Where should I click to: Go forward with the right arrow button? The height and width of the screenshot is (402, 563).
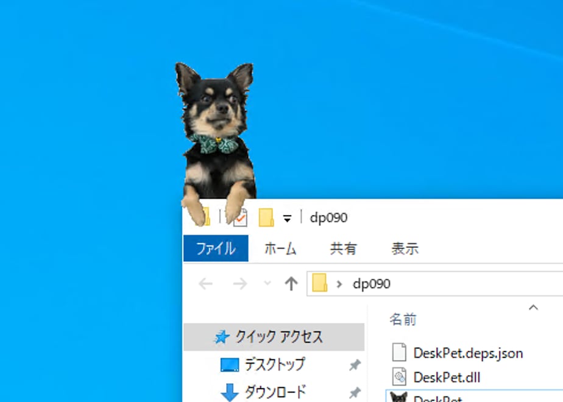click(x=240, y=284)
